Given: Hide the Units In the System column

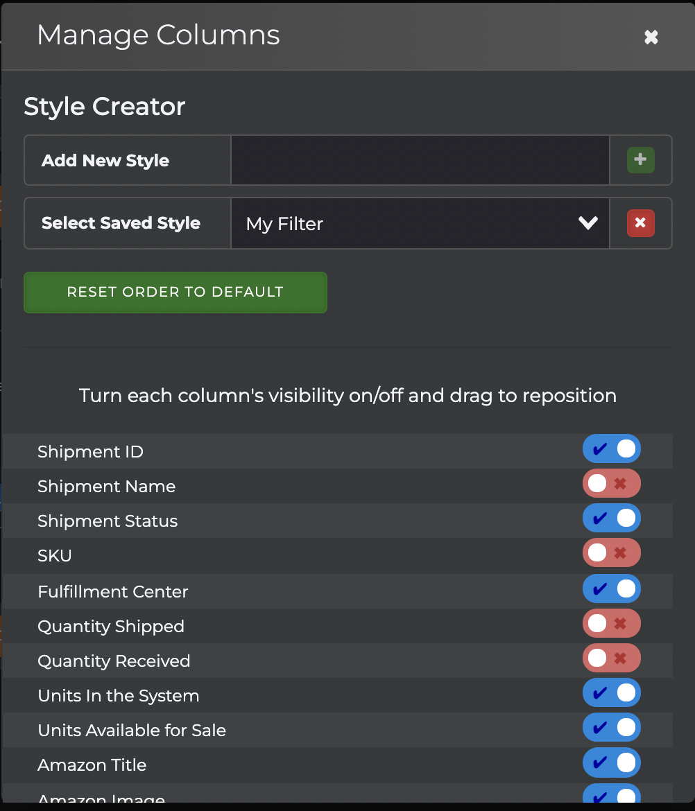Looking at the screenshot, I should 611,693.
